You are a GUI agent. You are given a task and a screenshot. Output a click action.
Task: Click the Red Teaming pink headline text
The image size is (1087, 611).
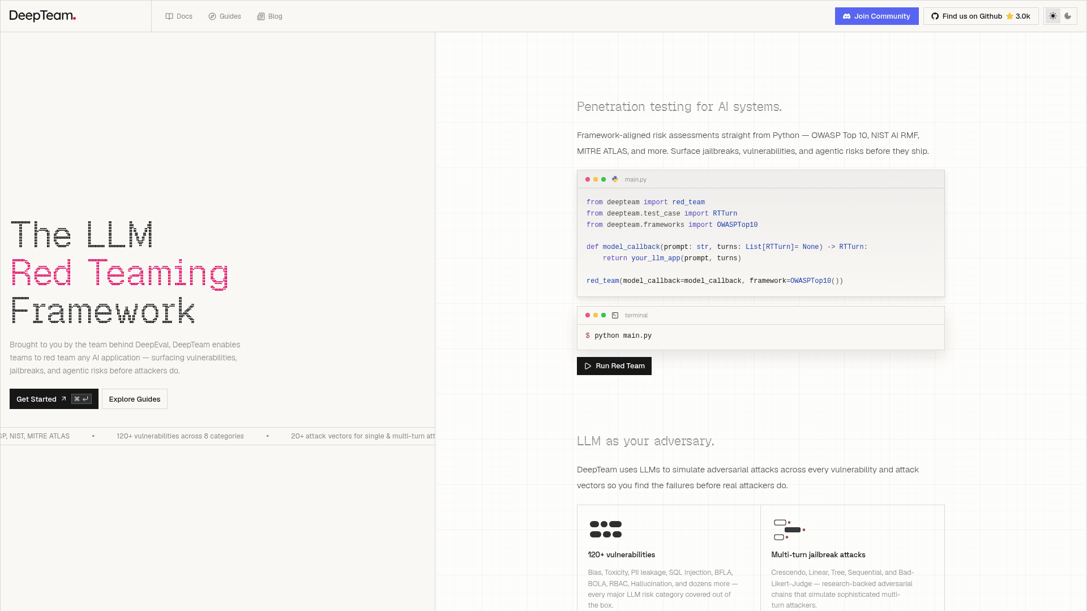[119, 274]
